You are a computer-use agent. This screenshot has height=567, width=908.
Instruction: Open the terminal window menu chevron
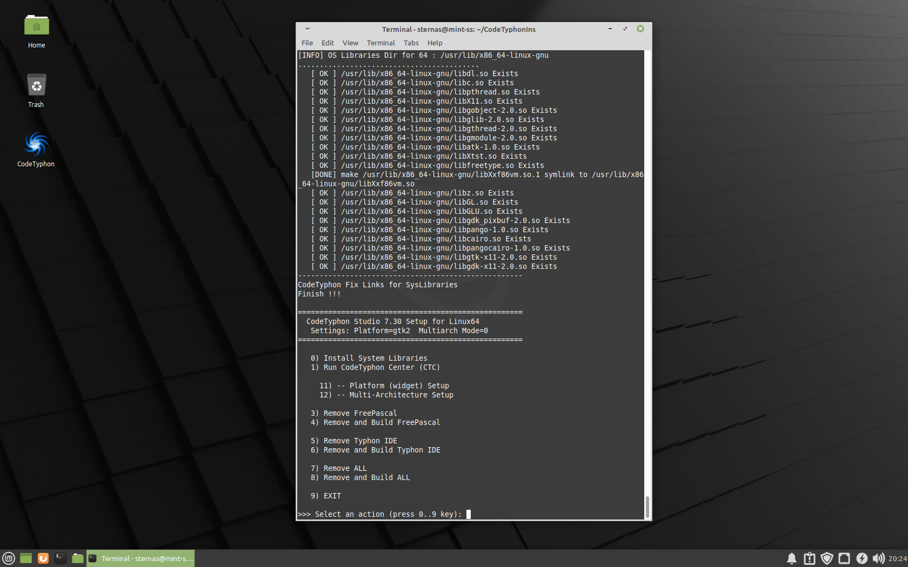(x=307, y=29)
